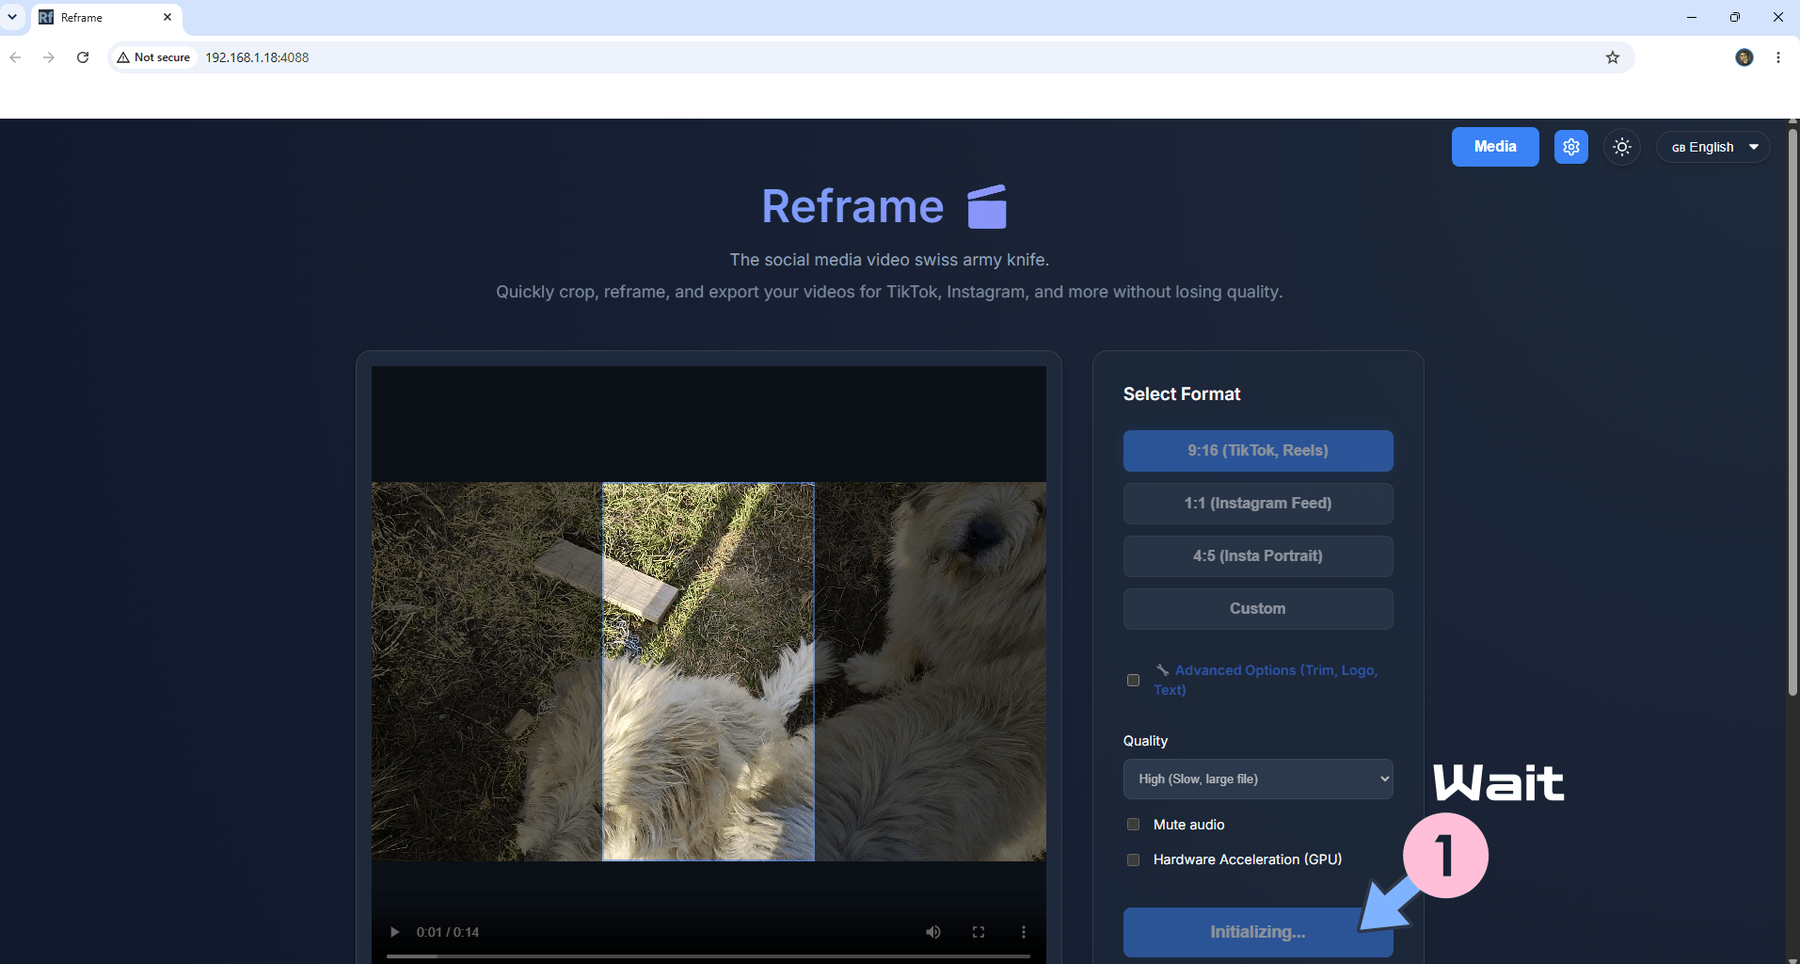Click the crop selection box on video
The image size is (1800, 964).
(709, 672)
